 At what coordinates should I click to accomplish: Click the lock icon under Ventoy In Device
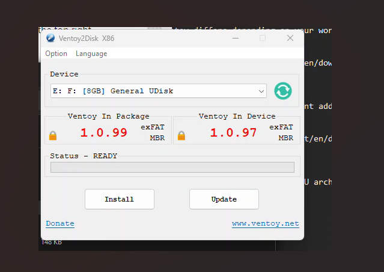click(181, 135)
